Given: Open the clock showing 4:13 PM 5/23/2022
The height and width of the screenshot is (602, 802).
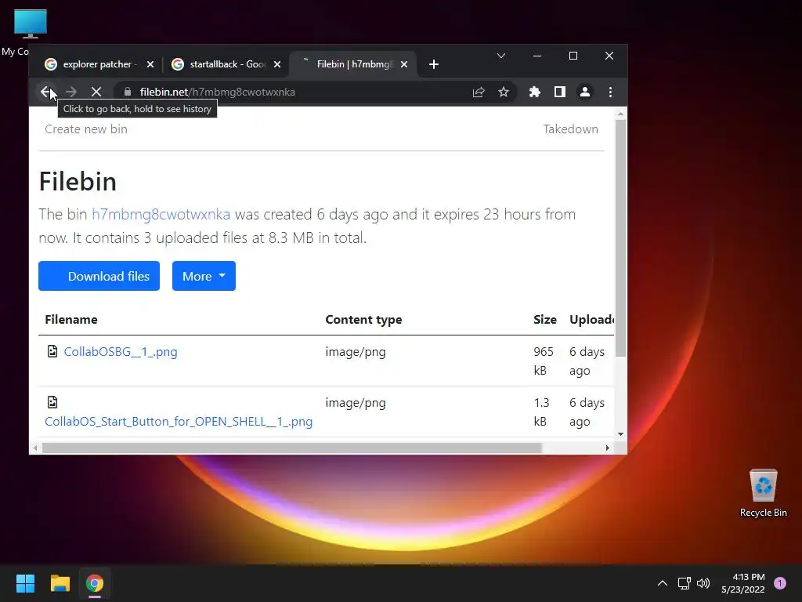Looking at the screenshot, I should pyautogui.click(x=743, y=583).
